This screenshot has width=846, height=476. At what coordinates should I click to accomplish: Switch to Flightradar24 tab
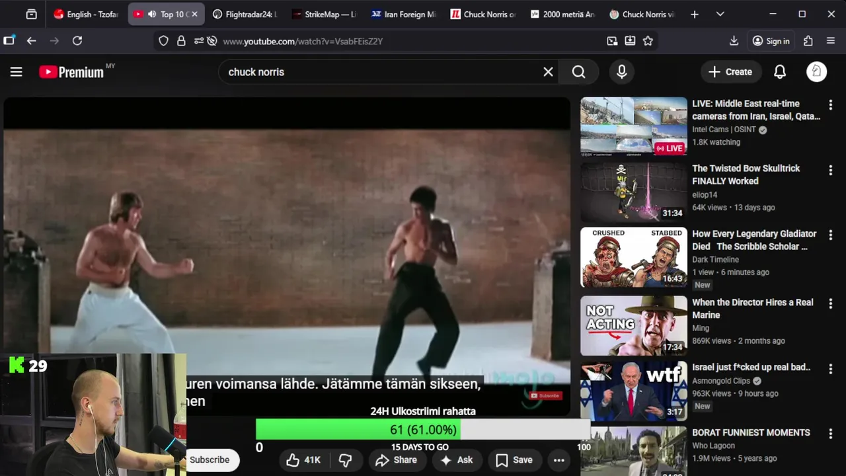(245, 14)
